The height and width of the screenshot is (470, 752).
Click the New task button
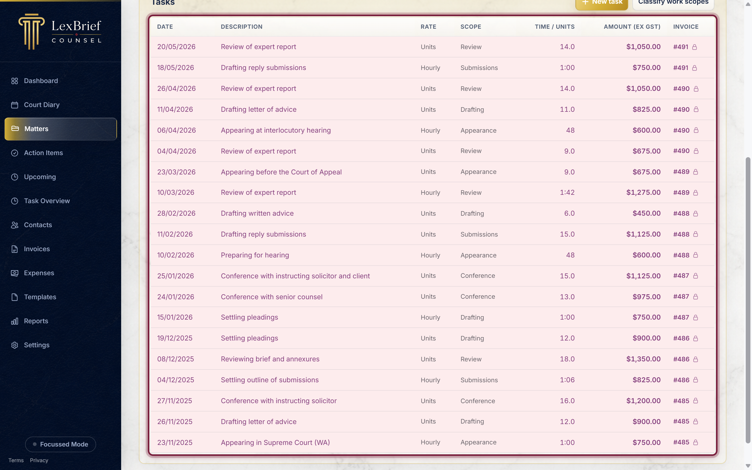(602, 3)
